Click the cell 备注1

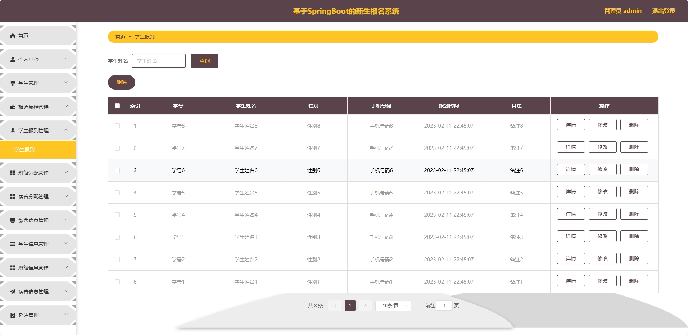pyautogui.click(x=516, y=282)
